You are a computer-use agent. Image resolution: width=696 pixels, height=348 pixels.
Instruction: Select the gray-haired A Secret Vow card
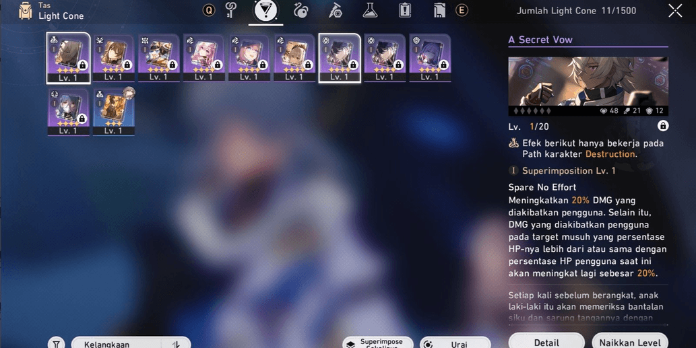coord(68,58)
